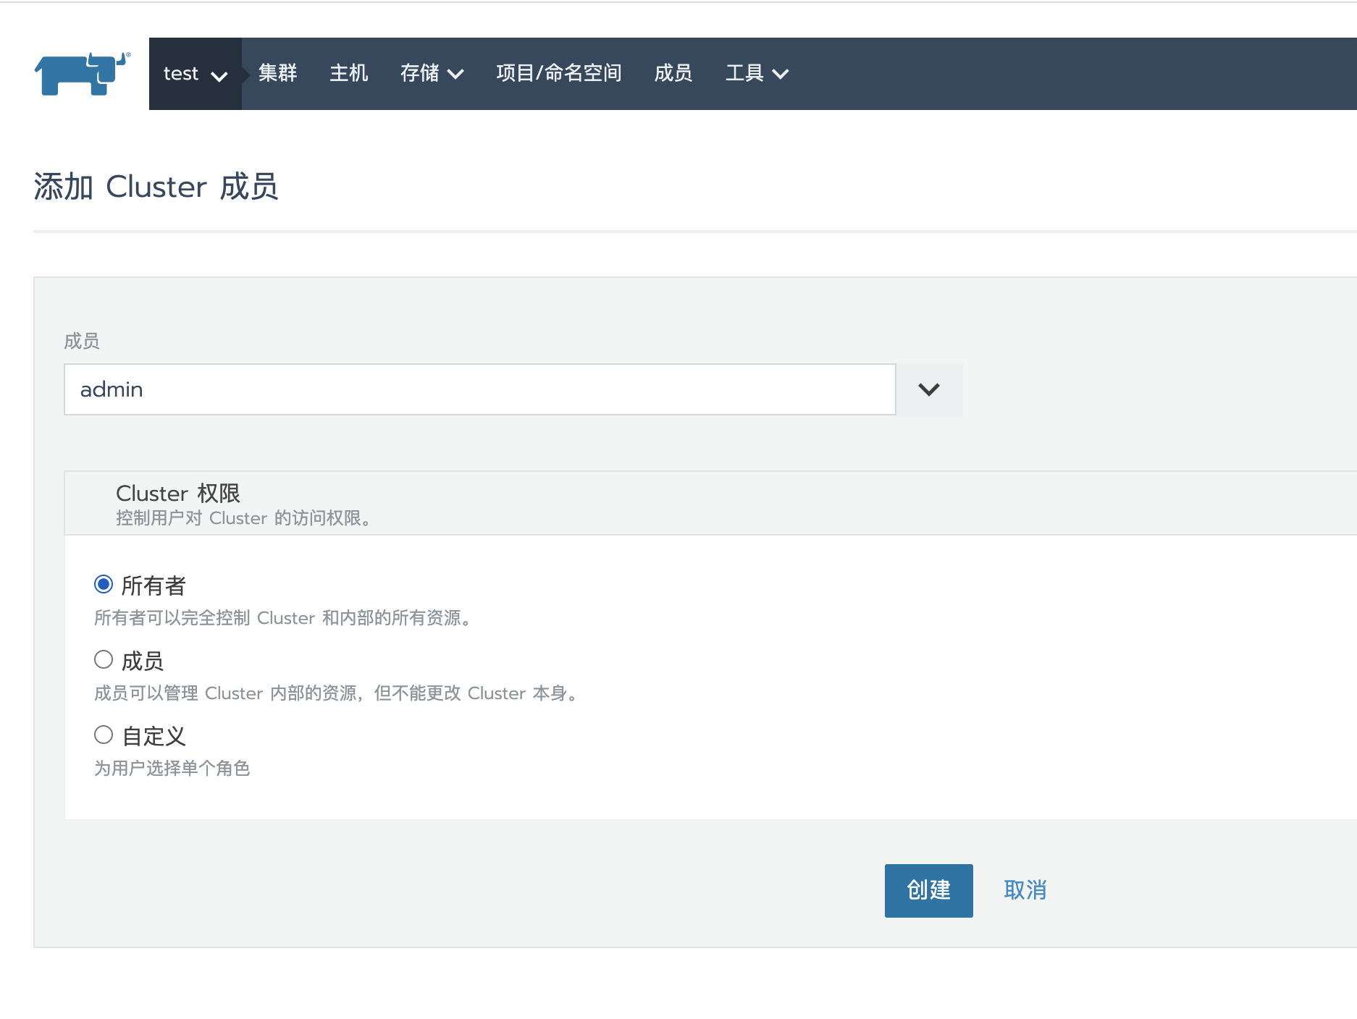The image size is (1357, 1019).
Task: Open the member selection chevron dropdown
Action: point(929,389)
